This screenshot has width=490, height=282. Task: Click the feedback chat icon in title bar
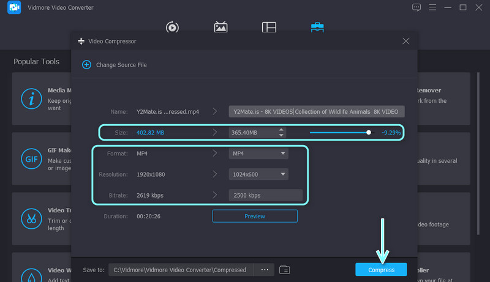[x=417, y=7]
